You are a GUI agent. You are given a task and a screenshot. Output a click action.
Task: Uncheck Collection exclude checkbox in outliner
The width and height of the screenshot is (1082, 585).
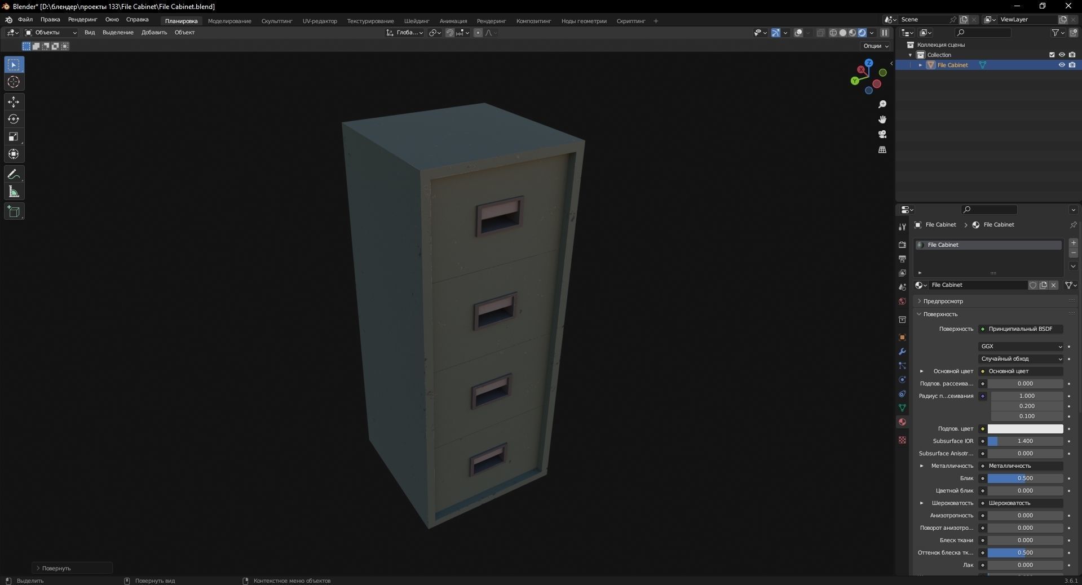pos(1052,55)
